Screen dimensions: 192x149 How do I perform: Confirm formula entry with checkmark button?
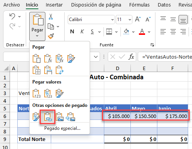(x=122, y=57)
